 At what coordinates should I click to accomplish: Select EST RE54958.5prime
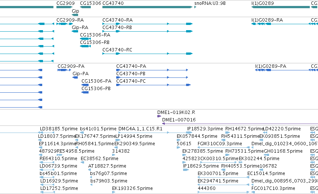click(x=75, y=151)
